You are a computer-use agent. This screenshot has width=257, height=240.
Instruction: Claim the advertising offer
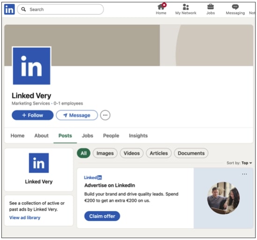coord(102,216)
